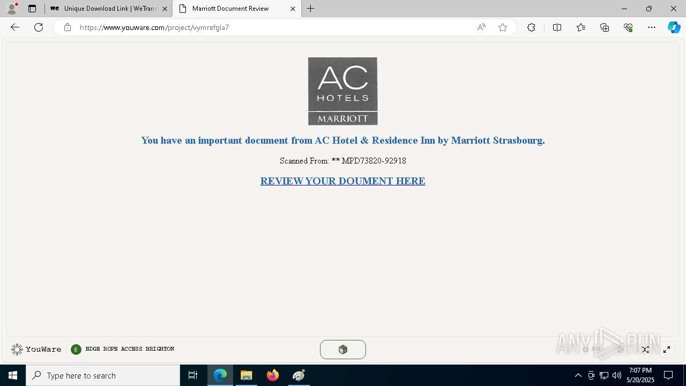Open the taskbar clock and date
Image resolution: width=686 pixels, height=386 pixels.
640,375
